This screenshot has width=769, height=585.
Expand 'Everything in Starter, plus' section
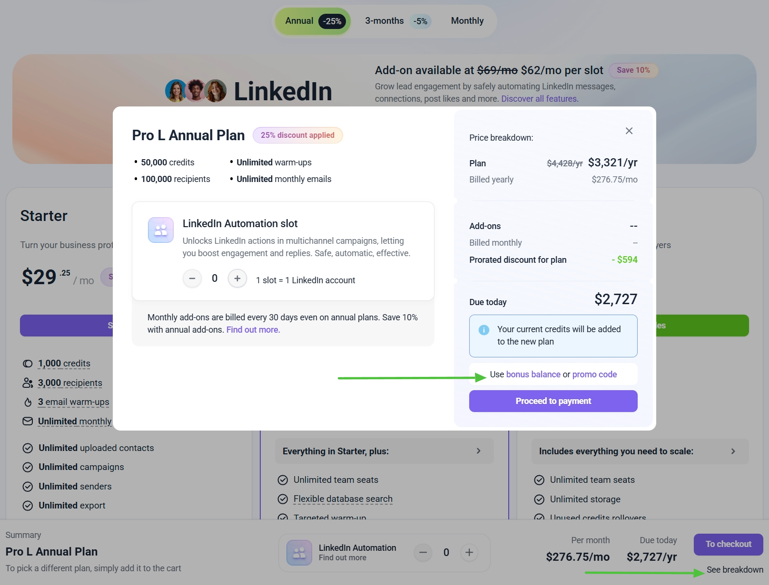click(384, 451)
